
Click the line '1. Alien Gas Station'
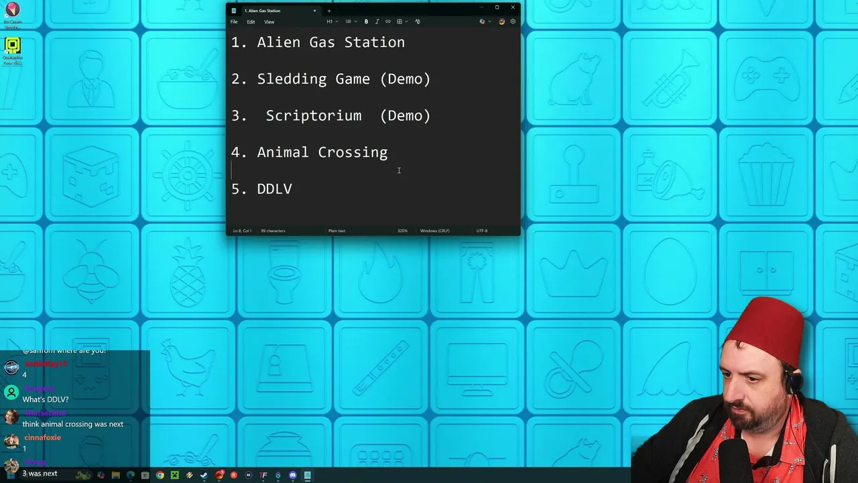pyautogui.click(x=318, y=42)
